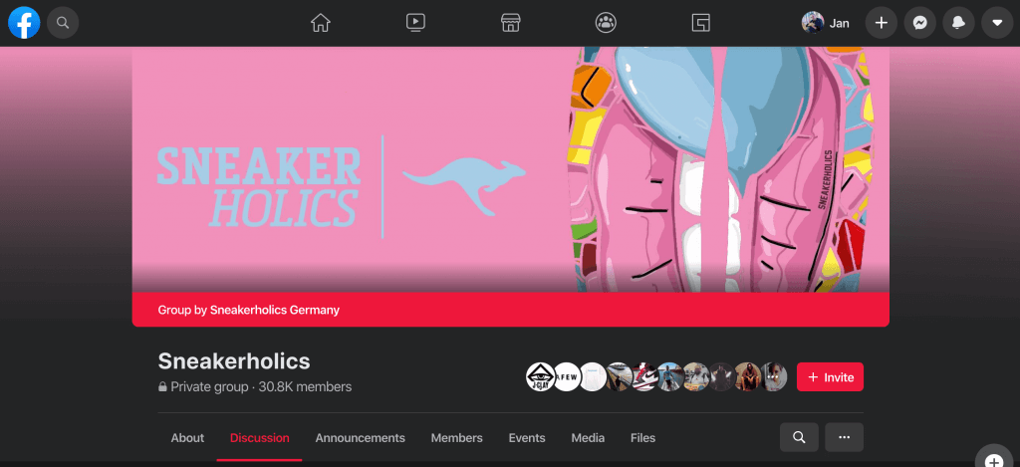Open the Groups icon in the top bar
Image resolution: width=1020 pixels, height=467 pixels.
[x=606, y=23]
